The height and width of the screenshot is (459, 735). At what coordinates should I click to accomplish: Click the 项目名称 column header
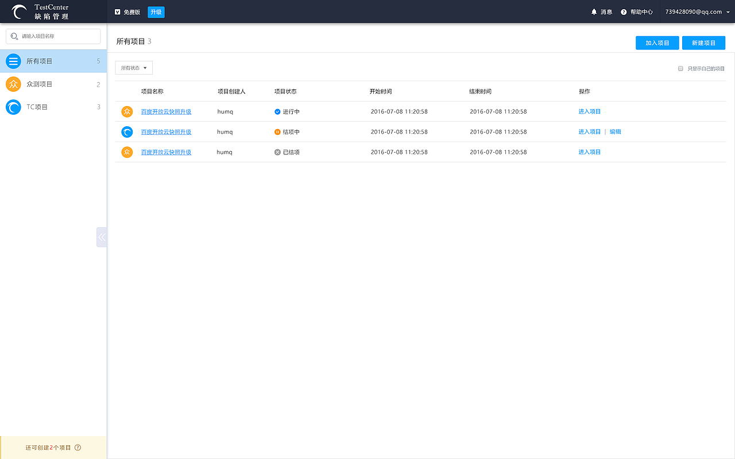click(x=153, y=91)
